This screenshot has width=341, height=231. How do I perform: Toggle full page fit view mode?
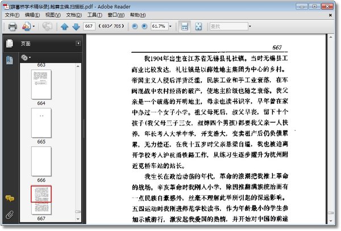(x=198, y=27)
